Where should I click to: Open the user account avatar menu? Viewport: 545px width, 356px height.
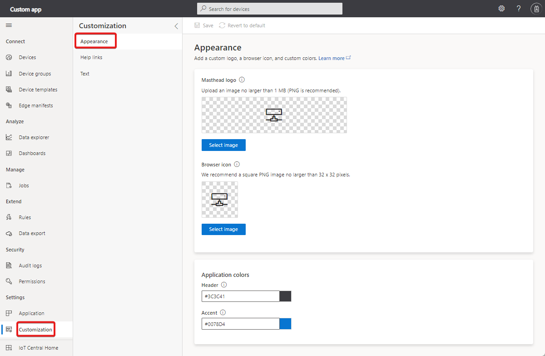click(536, 8)
